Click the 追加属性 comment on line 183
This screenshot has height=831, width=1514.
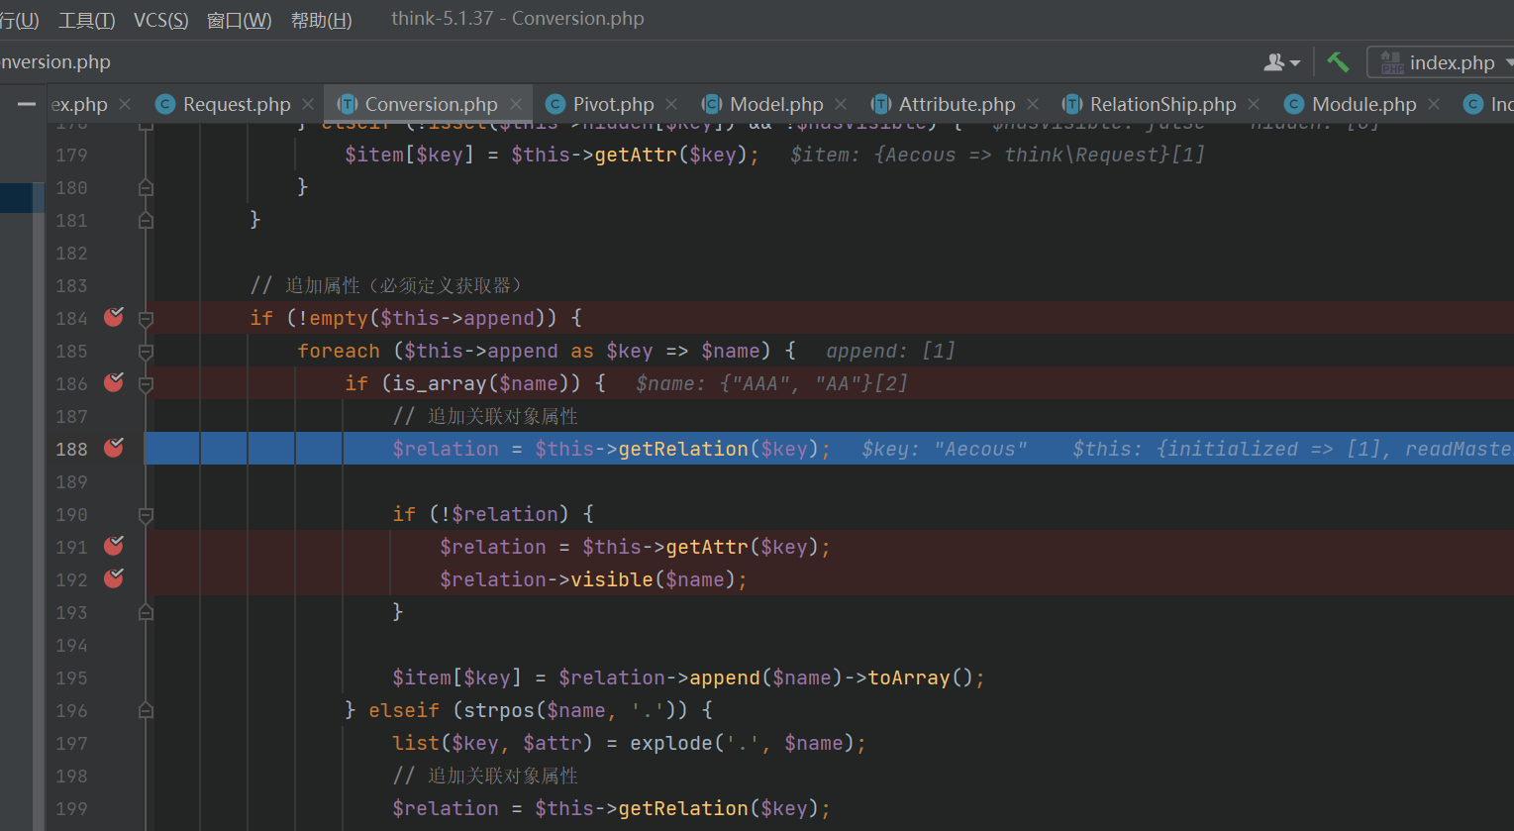click(386, 285)
